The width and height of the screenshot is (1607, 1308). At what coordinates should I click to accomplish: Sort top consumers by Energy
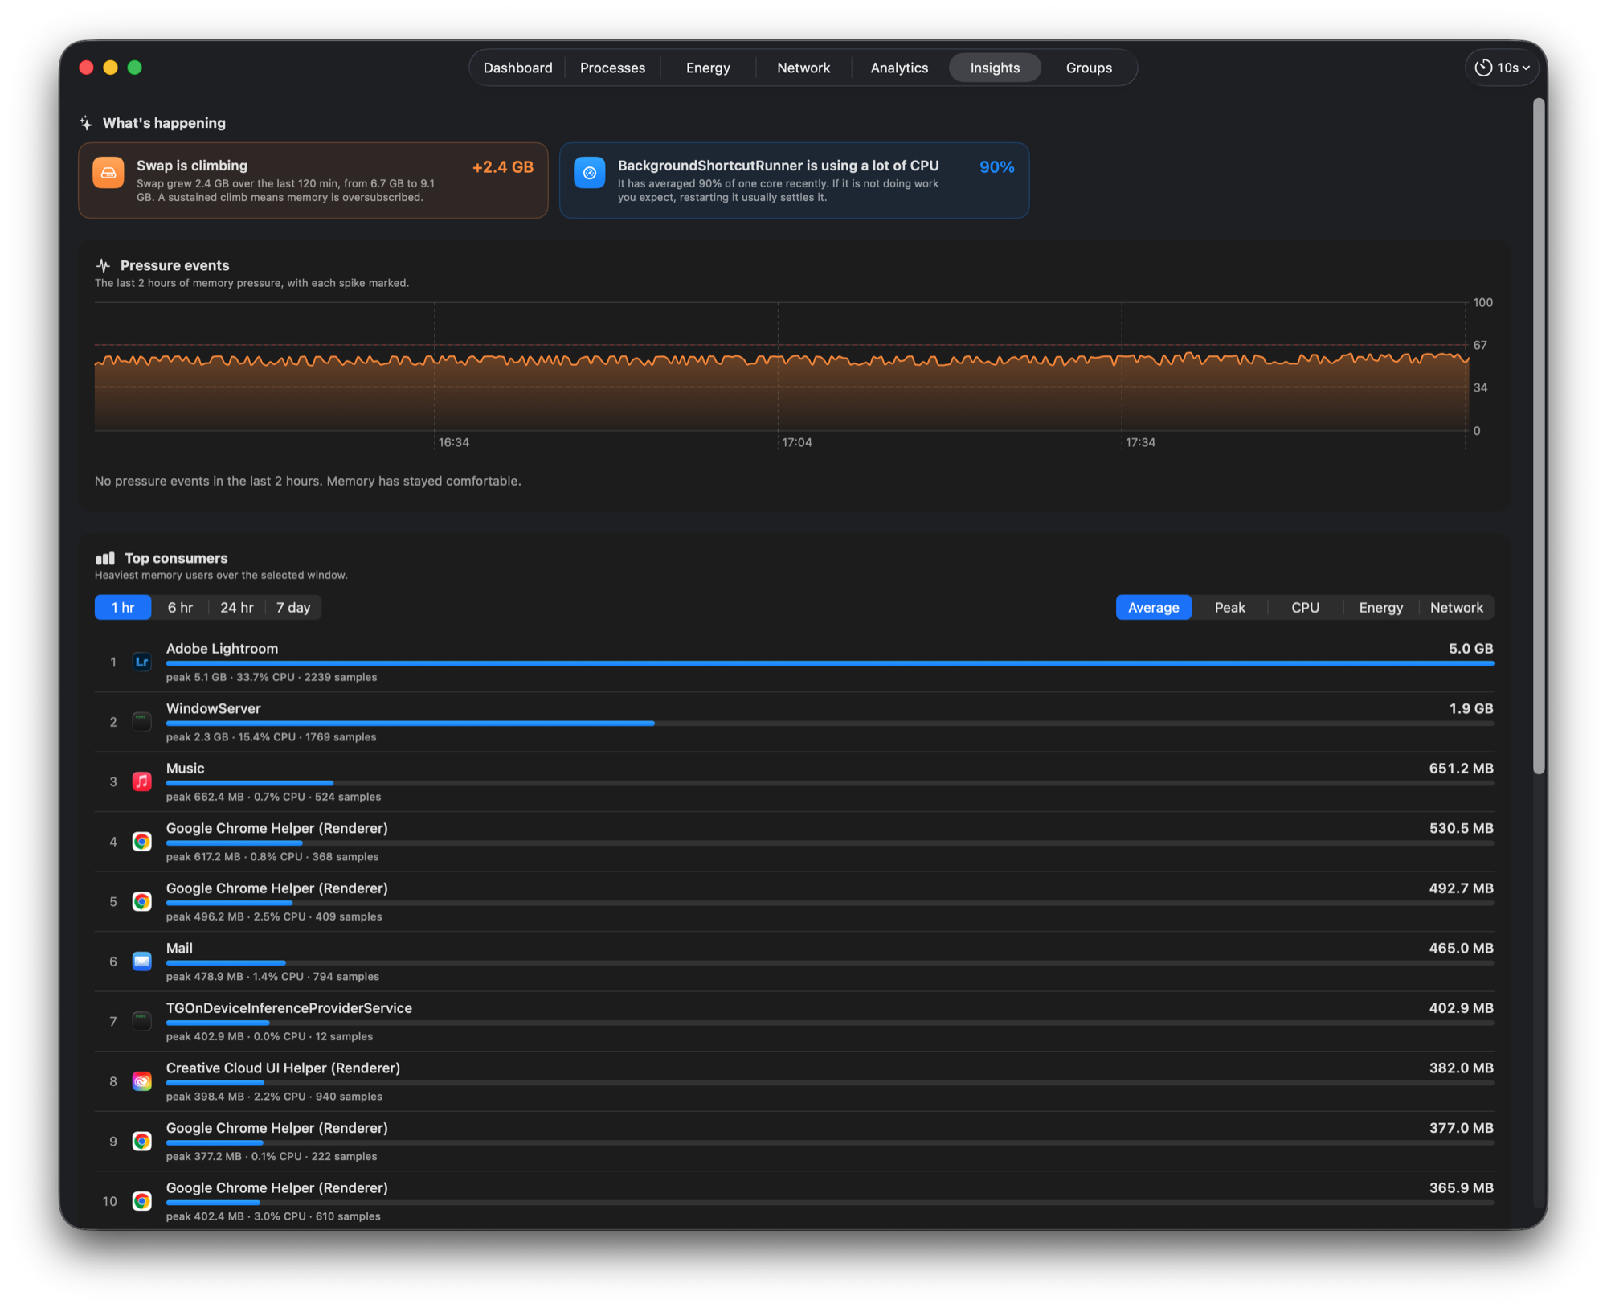point(1381,608)
